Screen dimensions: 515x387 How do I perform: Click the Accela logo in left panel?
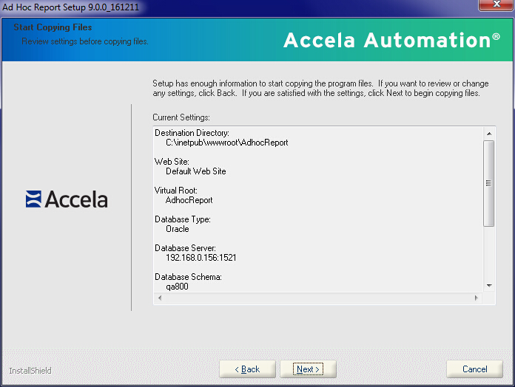(x=67, y=199)
